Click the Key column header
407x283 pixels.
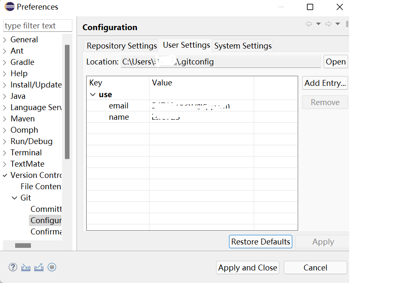click(118, 83)
